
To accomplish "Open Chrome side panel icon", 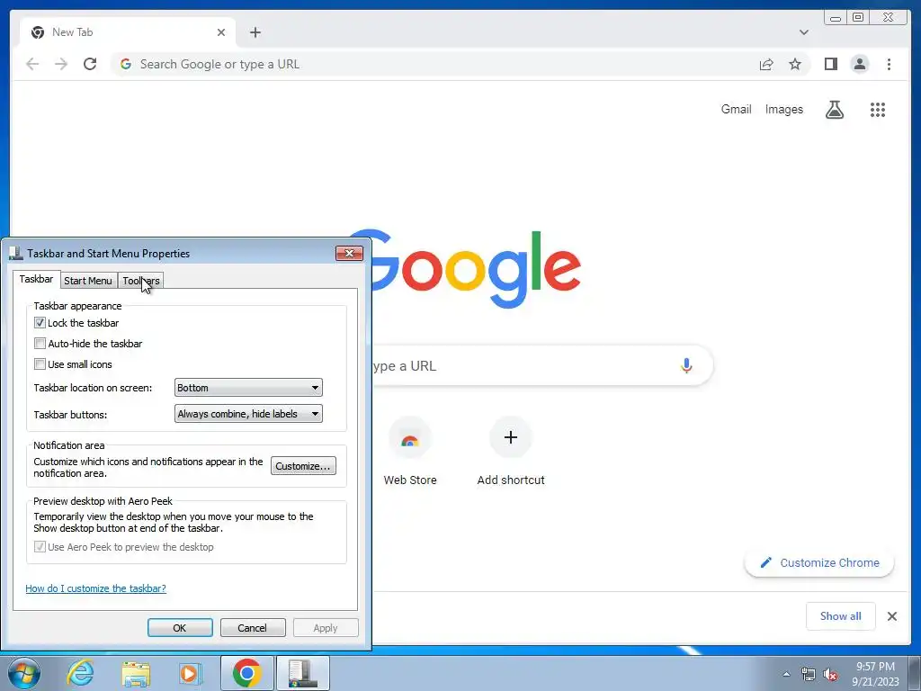I will tap(830, 64).
